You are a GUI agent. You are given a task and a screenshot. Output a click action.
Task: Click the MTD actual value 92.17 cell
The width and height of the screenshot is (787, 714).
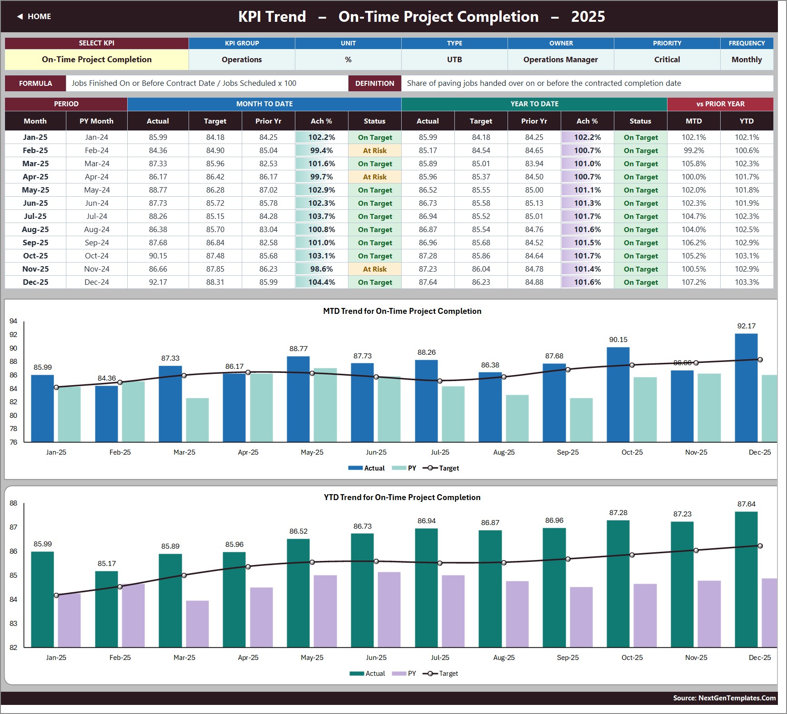coord(158,282)
